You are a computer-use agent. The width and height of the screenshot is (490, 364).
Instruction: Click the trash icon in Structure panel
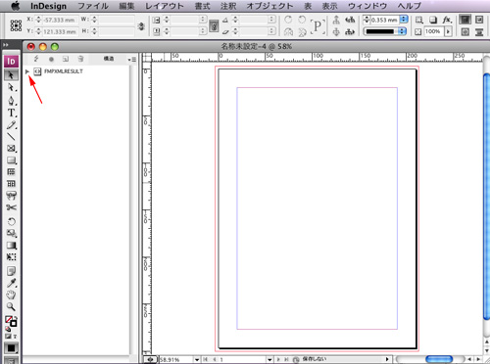coord(80,59)
